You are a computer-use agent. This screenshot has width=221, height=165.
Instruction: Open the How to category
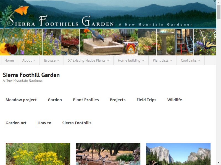tap(44, 123)
